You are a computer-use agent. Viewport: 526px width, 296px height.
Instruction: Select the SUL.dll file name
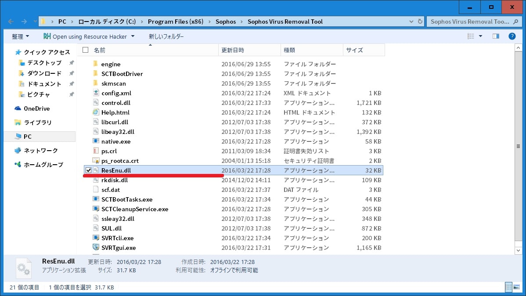[x=112, y=228]
